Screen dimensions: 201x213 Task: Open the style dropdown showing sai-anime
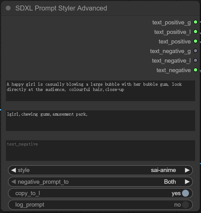[100, 170]
